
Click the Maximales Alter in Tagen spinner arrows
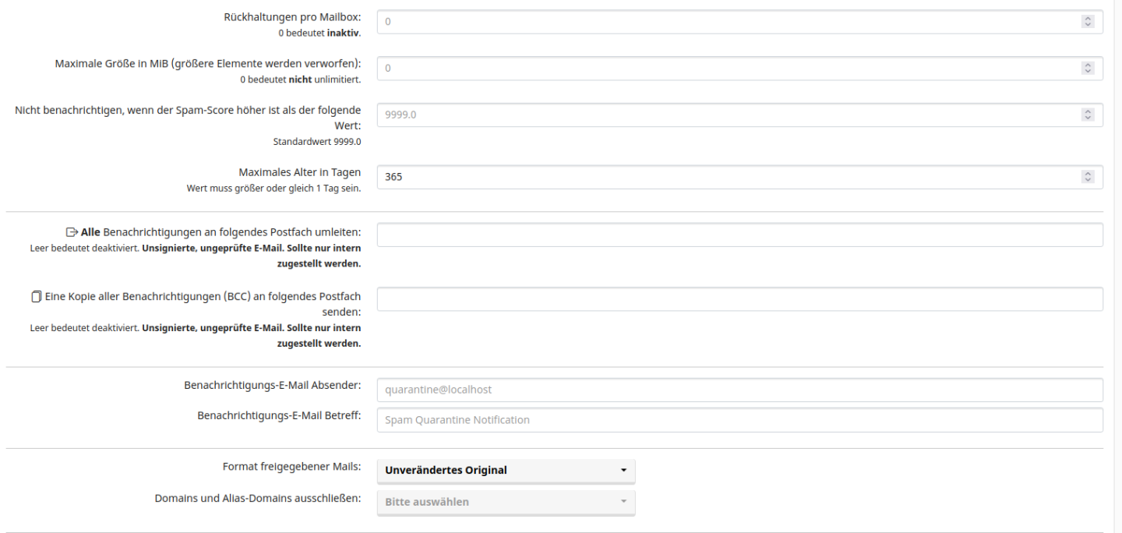pyautogui.click(x=1088, y=177)
